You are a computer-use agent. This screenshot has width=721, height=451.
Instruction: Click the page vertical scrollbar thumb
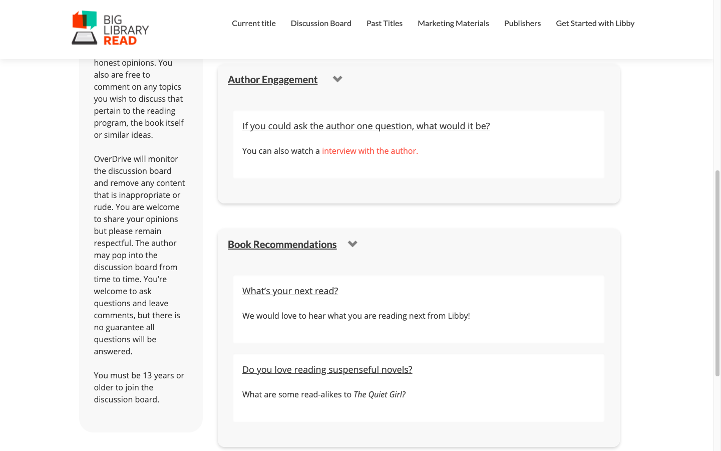tap(717, 273)
